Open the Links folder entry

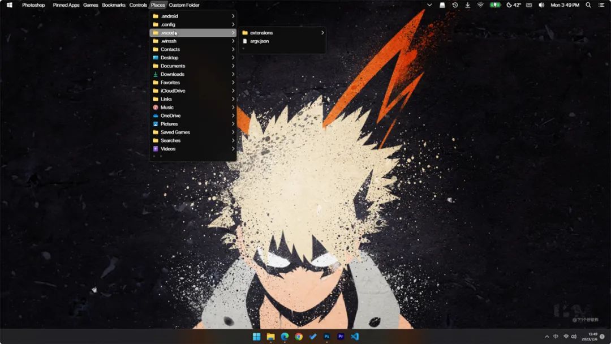(x=193, y=99)
